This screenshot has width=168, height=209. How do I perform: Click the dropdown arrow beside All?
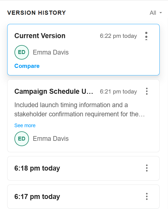tap(160, 13)
